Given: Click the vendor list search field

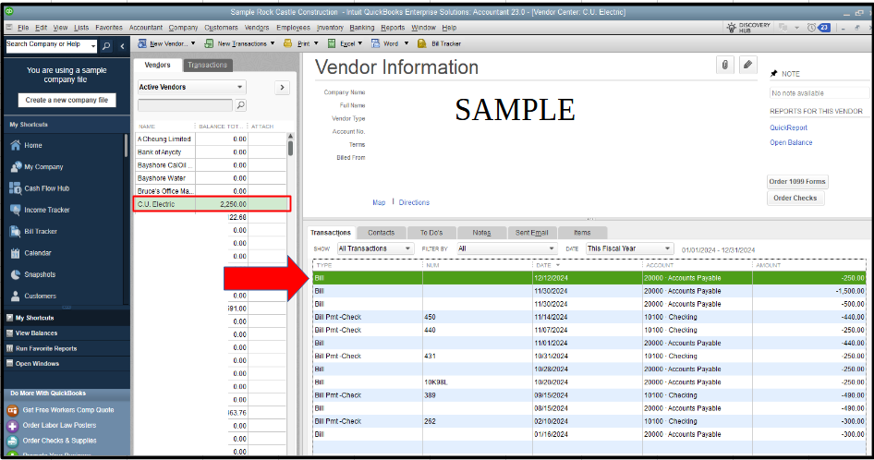Looking at the screenshot, I should tap(185, 104).
